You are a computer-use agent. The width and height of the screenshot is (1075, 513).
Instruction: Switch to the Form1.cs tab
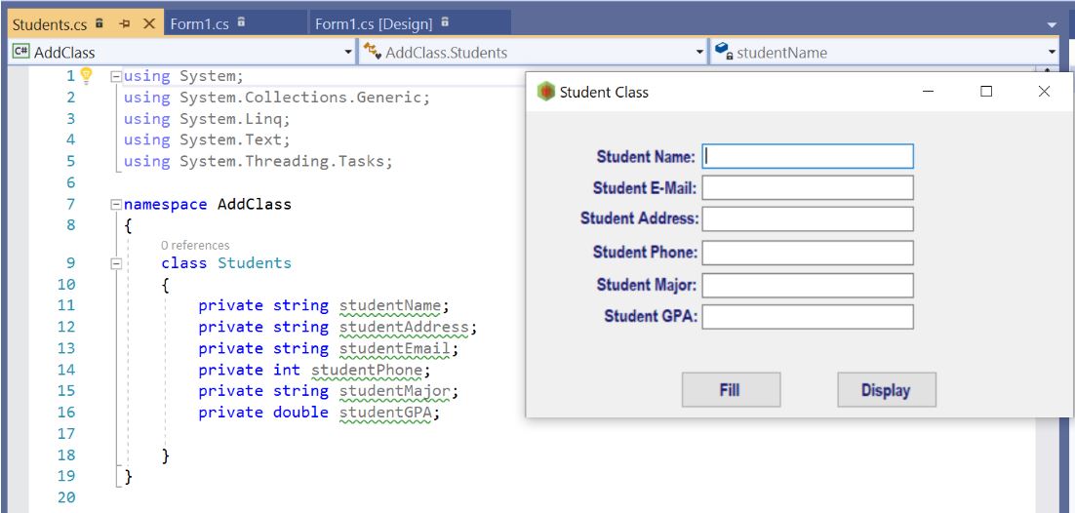200,24
